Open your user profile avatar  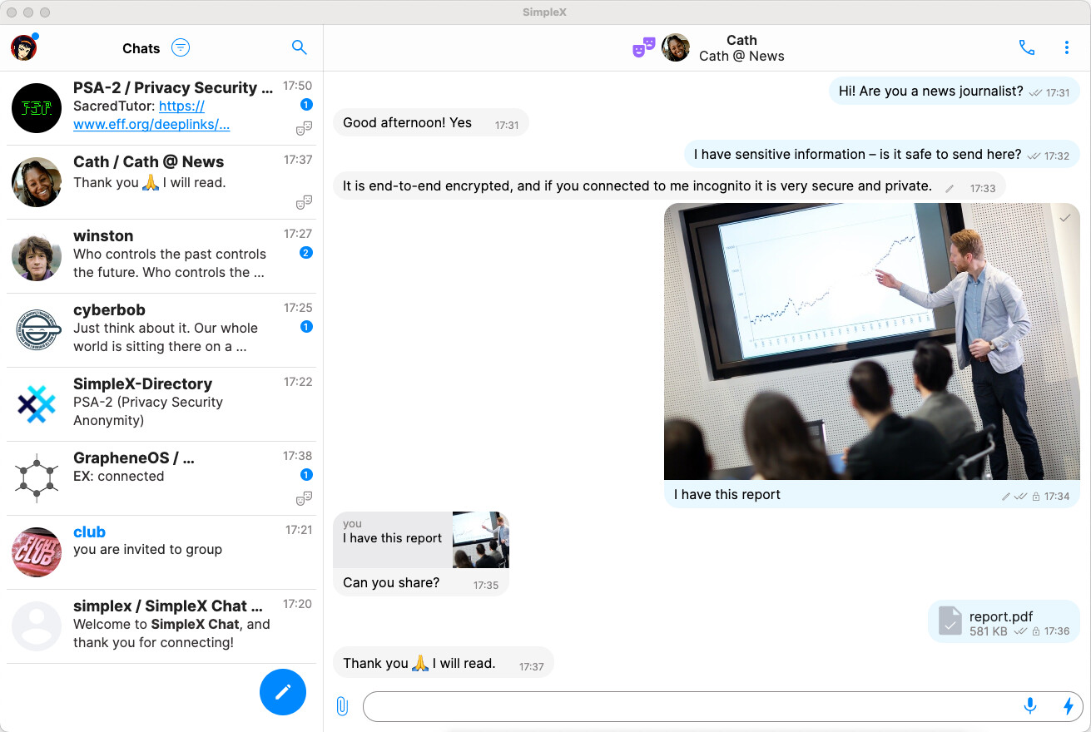point(23,47)
